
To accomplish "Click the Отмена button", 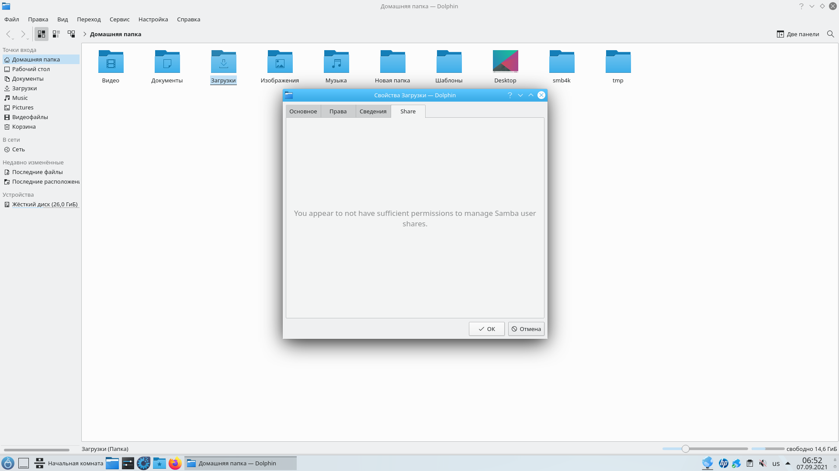I will [526, 329].
